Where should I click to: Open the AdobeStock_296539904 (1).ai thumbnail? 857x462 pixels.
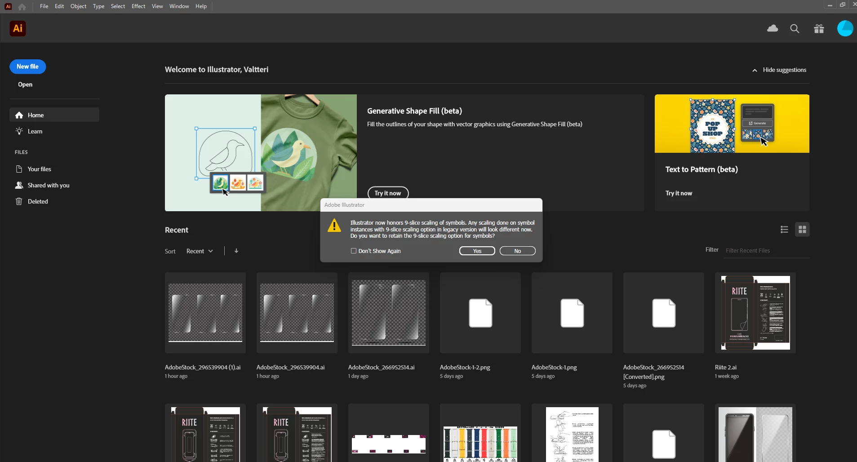[x=205, y=313]
